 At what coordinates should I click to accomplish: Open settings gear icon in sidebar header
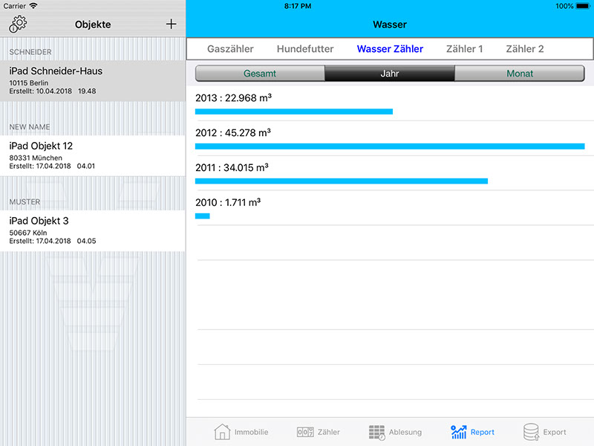pos(18,24)
